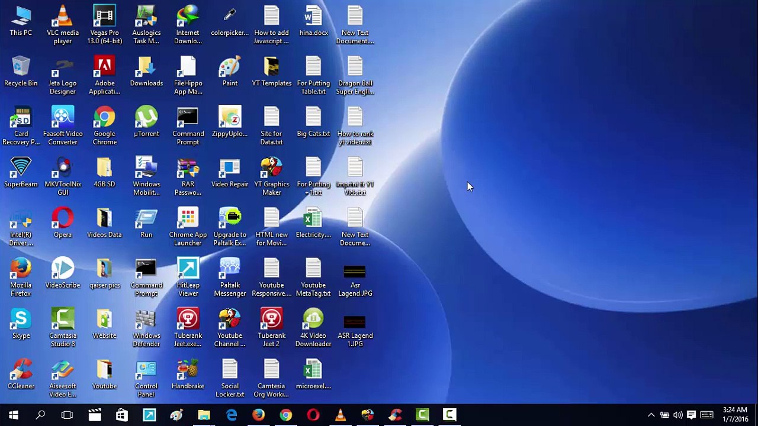Click the taskbar clock showing 3:24 AM

pos(734,415)
